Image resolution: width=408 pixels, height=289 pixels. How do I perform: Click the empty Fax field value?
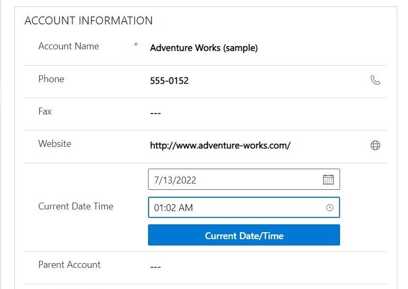click(x=155, y=113)
